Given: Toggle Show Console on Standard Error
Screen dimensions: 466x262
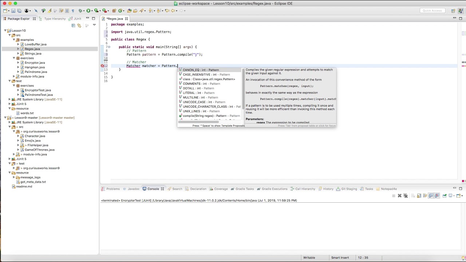Looking at the screenshot, I should point(437,196).
